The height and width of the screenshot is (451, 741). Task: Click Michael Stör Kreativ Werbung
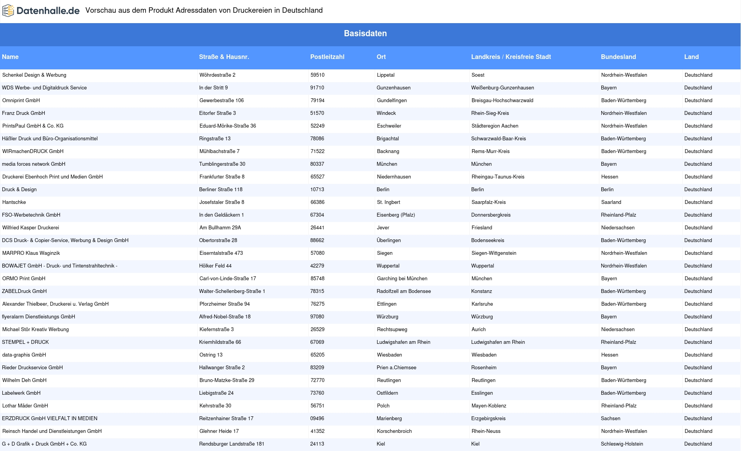[x=36, y=330]
